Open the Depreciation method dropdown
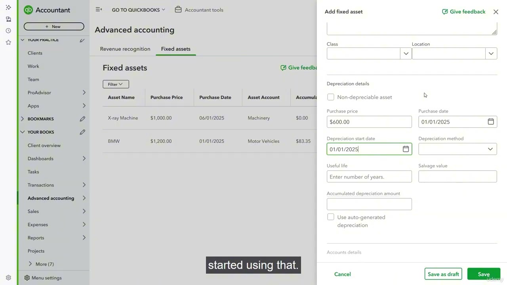The width and height of the screenshot is (507, 285). 457,149
